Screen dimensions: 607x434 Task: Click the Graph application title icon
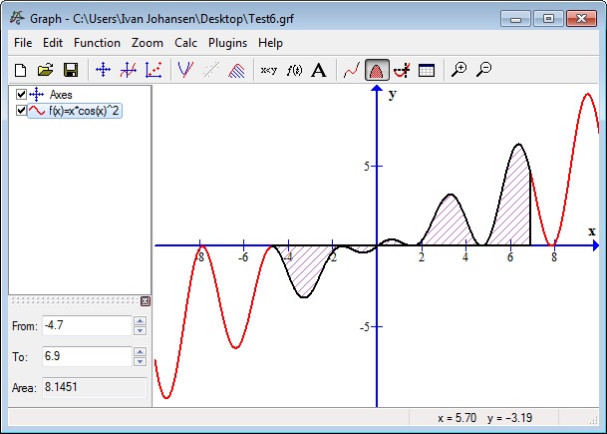point(17,18)
